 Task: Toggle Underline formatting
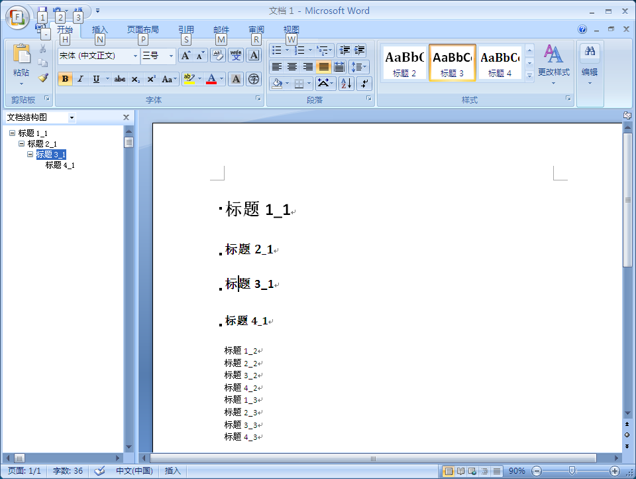point(96,79)
